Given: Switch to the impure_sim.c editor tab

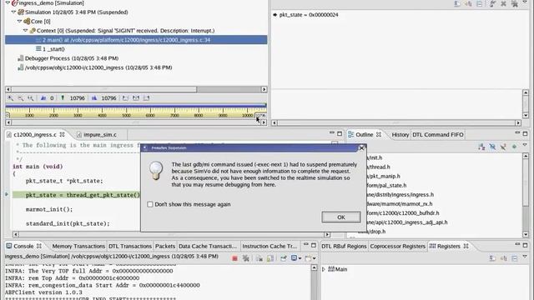Looking at the screenshot, I should coord(100,135).
